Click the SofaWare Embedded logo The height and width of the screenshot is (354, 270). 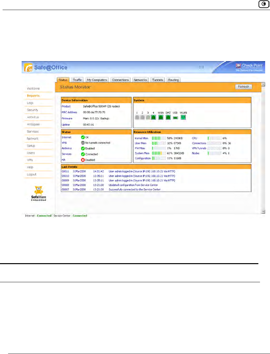[x=38, y=193]
